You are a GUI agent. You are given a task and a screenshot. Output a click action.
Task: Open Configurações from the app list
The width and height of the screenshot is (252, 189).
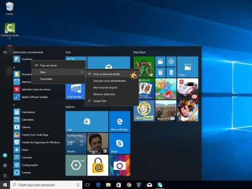26,165
